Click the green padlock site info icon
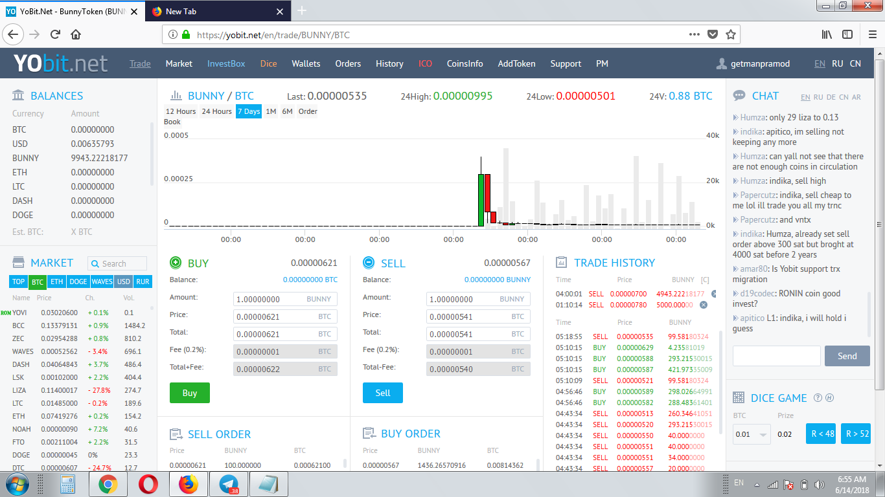The width and height of the screenshot is (885, 497). pos(186,35)
